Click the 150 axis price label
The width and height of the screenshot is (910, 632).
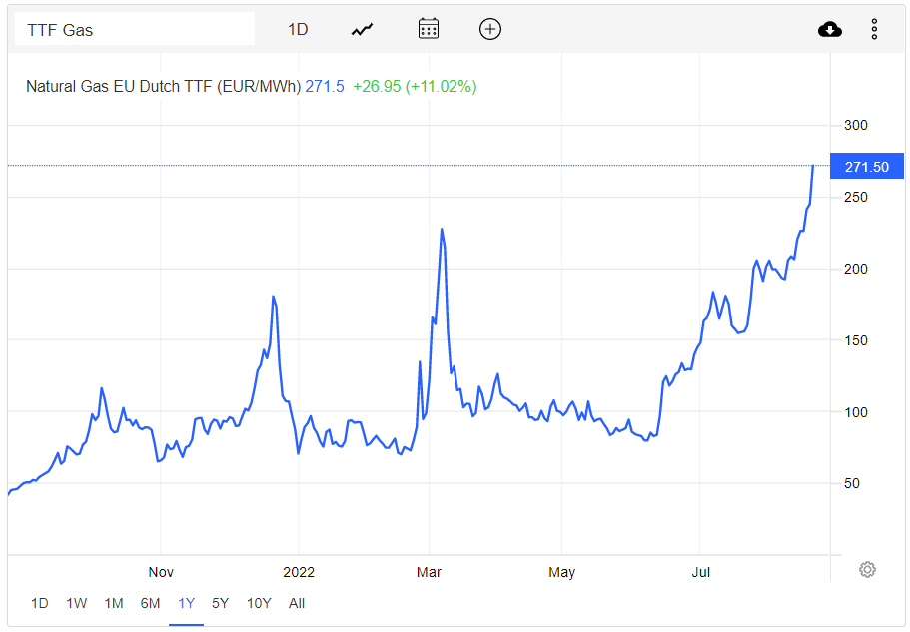tap(855, 340)
